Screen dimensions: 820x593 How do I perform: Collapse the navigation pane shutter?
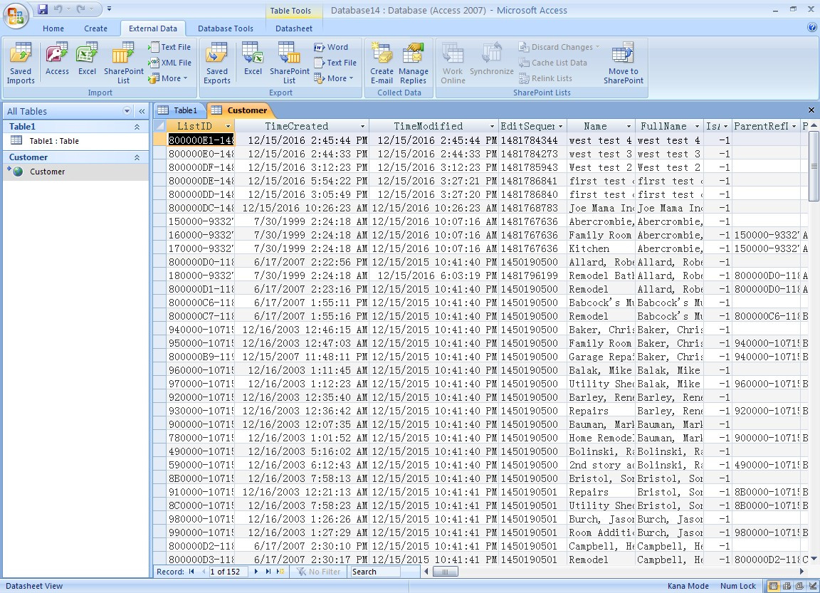coord(142,111)
